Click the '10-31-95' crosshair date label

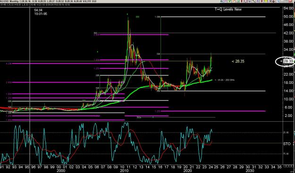click(41, 14)
